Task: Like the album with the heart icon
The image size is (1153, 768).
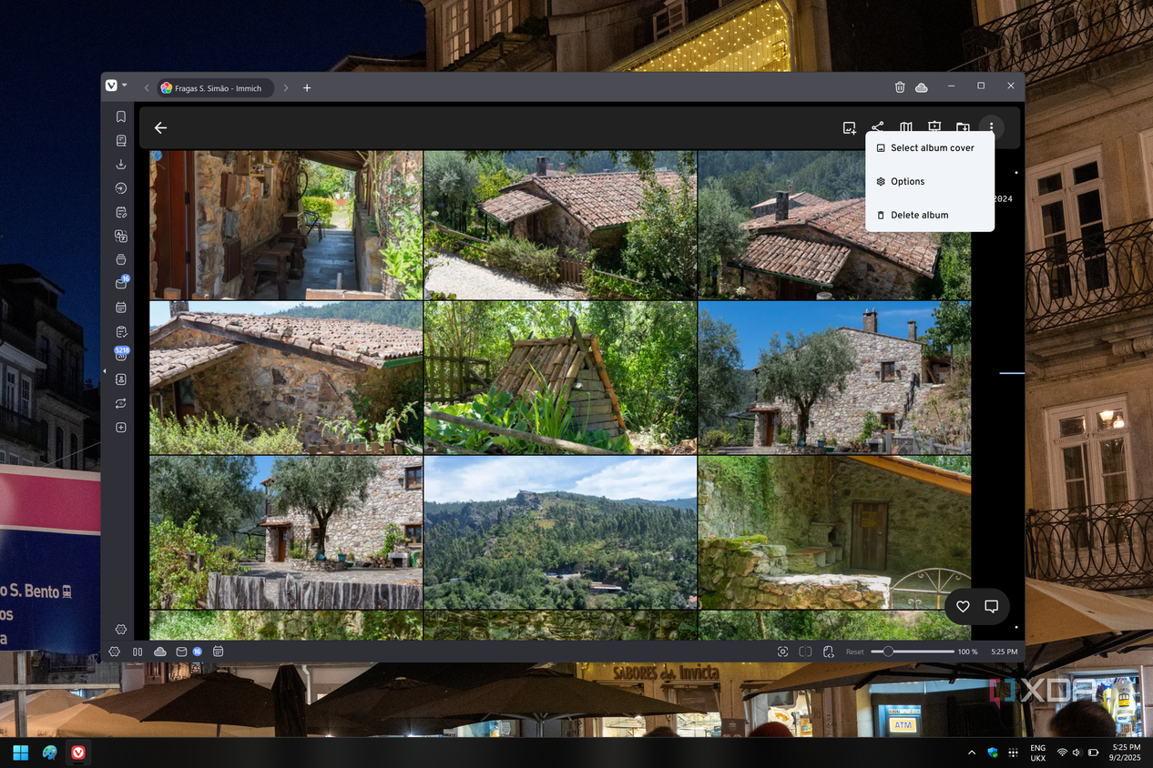Action: click(x=963, y=607)
